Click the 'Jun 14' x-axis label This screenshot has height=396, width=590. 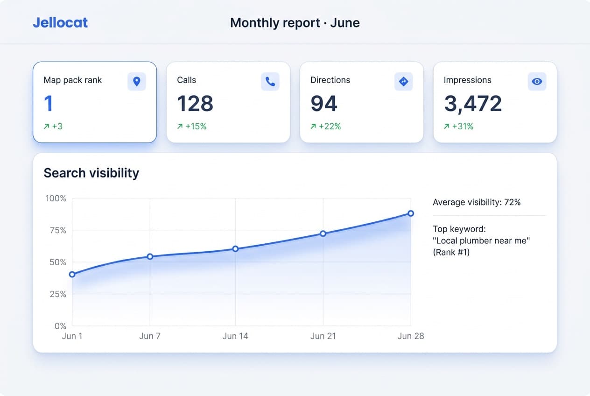tap(235, 336)
